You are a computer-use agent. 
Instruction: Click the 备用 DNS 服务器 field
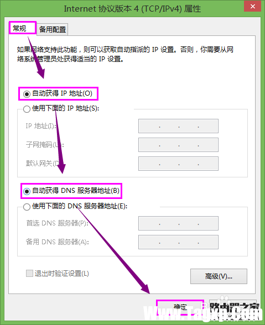point(178,242)
